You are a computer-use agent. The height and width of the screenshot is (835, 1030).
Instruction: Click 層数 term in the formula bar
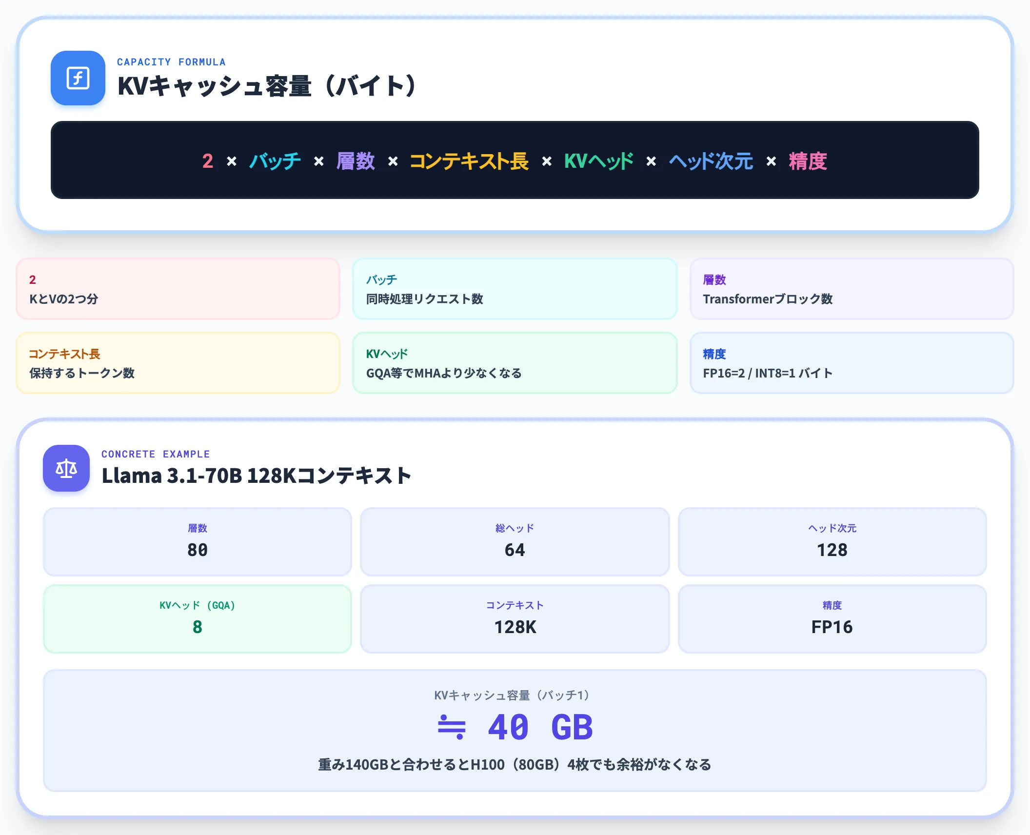click(356, 161)
